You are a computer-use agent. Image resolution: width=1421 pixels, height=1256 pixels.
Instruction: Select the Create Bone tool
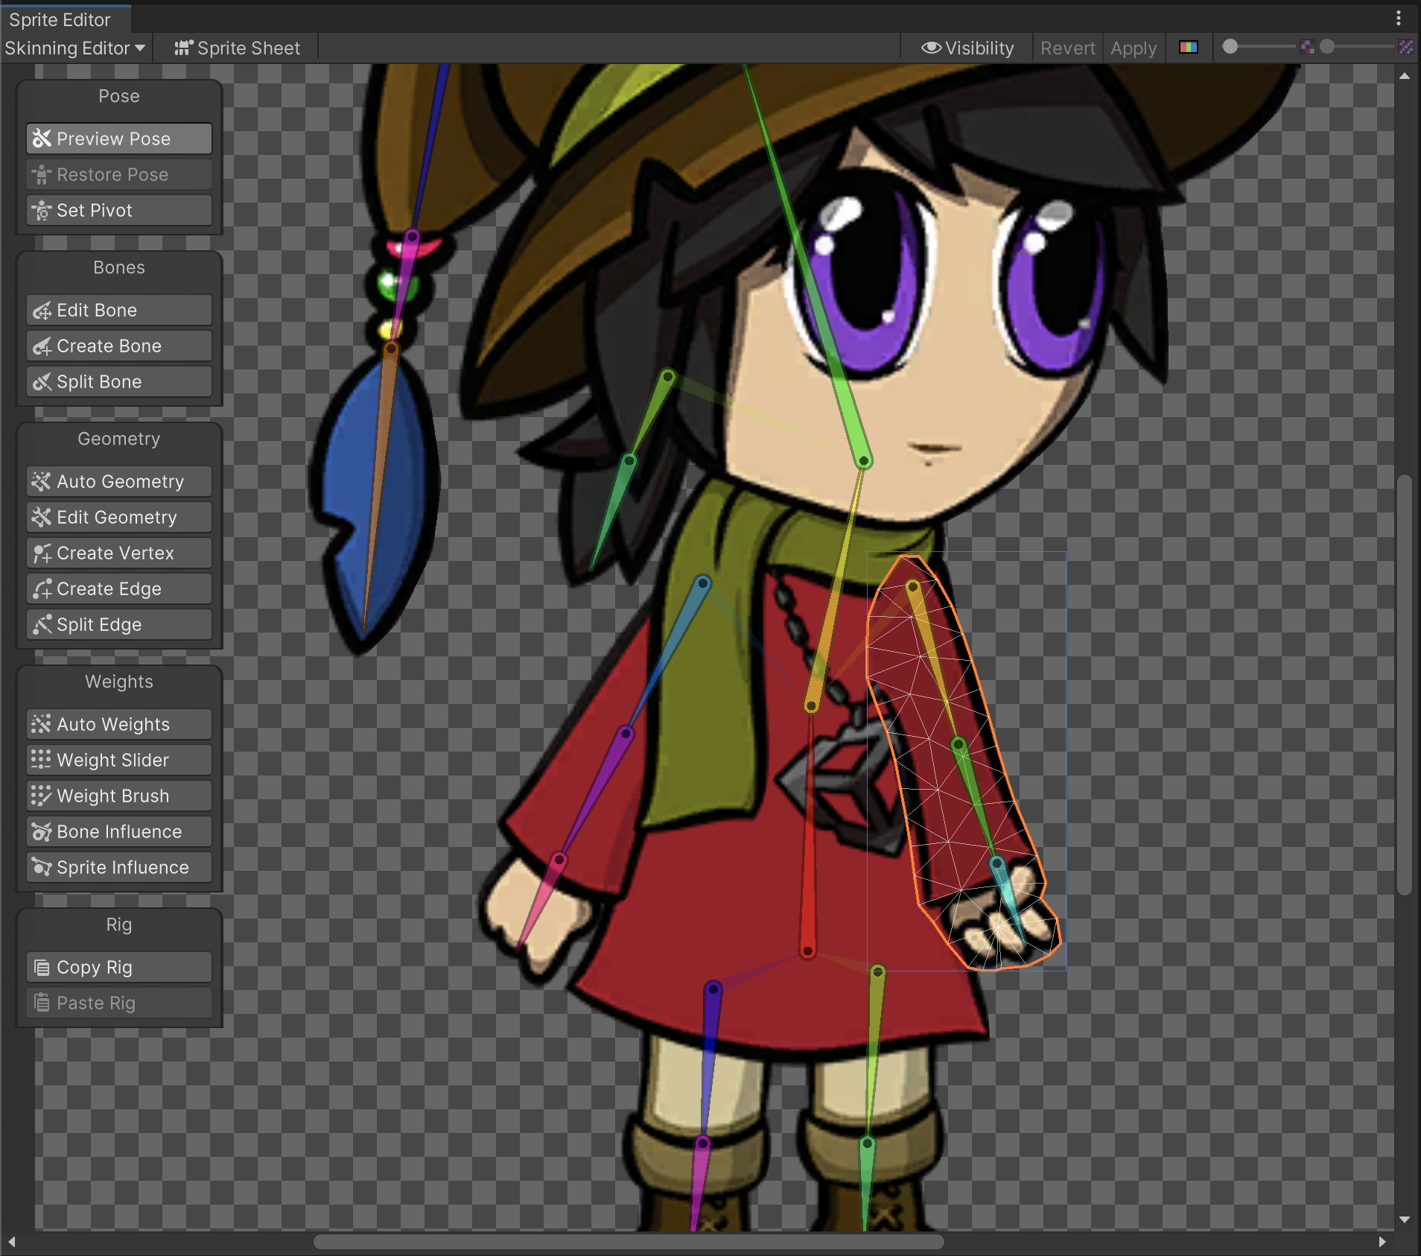point(119,346)
